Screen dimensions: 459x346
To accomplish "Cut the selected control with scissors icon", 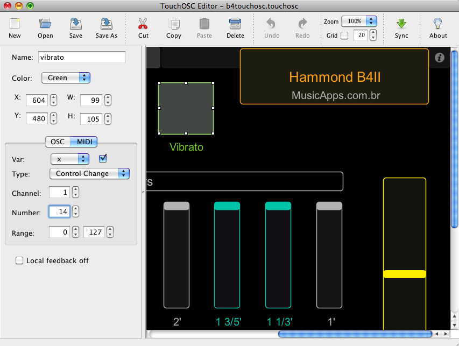I will 143,24.
